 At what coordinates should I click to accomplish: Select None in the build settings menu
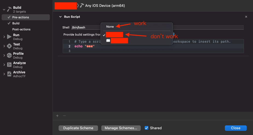click(110, 27)
